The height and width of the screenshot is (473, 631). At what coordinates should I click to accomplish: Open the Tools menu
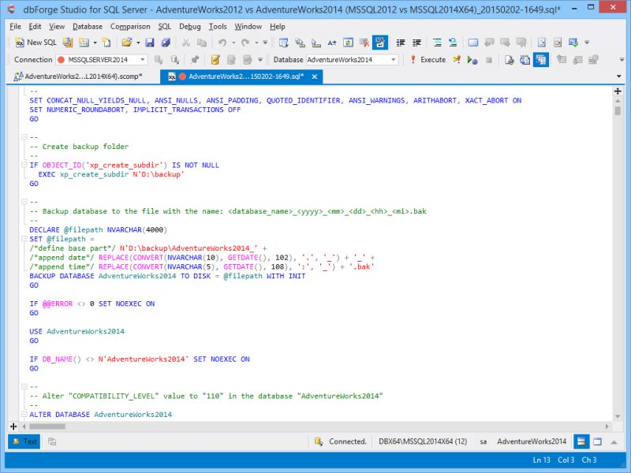218,27
